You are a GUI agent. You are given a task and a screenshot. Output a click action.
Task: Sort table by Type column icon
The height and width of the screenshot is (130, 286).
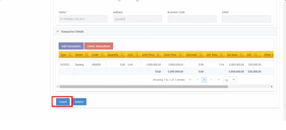(70, 55)
